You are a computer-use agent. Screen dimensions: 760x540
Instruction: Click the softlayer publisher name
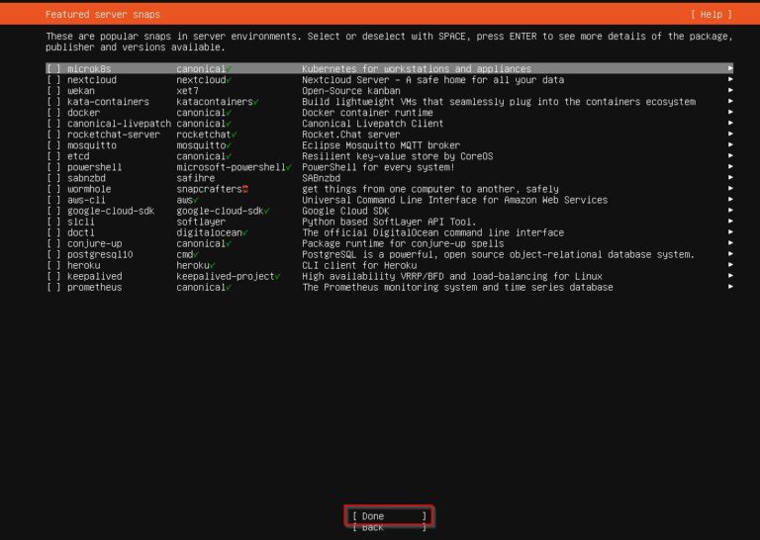click(201, 222)
